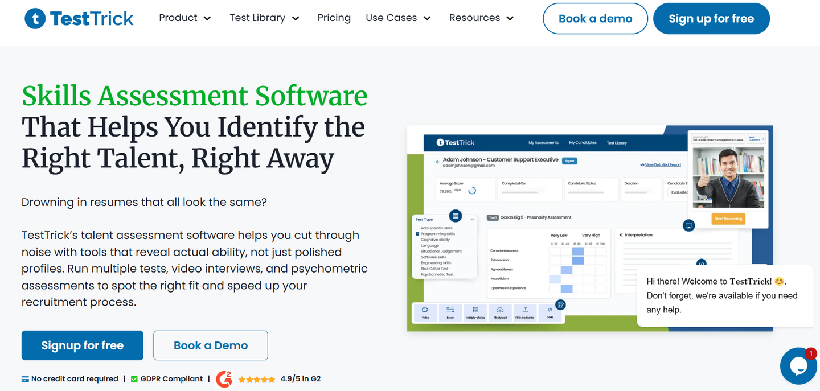
Task: Click the Test 1 grey badge
Action: point(493,217)
